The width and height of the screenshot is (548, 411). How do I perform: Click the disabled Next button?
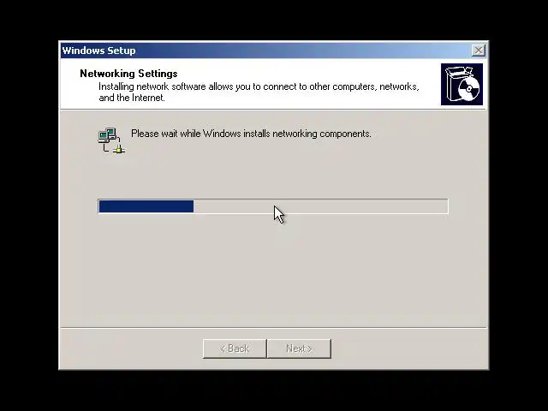click(299, 348)
